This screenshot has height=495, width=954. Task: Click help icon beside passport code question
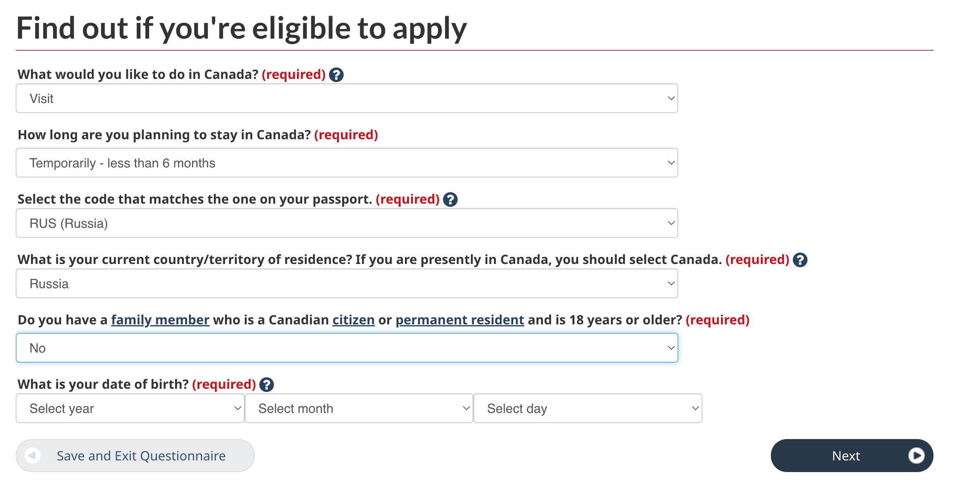450,200
